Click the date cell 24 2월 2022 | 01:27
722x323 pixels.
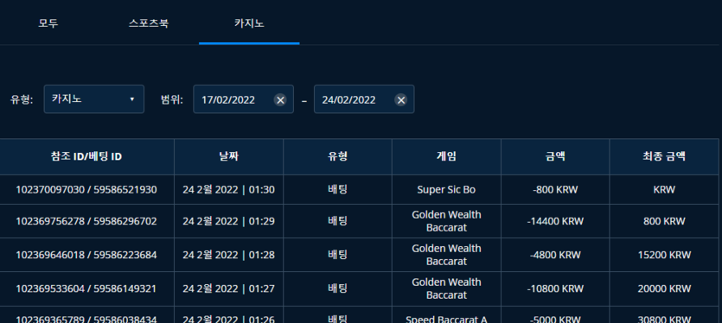[x=229, y=288]
